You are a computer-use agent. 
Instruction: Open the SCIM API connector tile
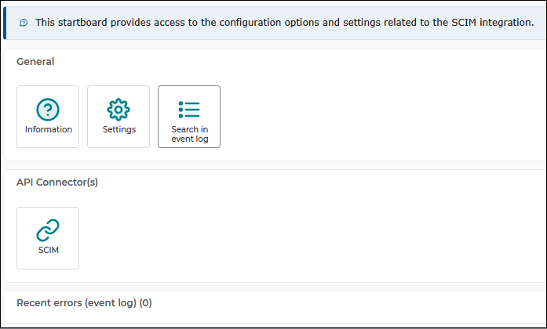coord(48,238)
